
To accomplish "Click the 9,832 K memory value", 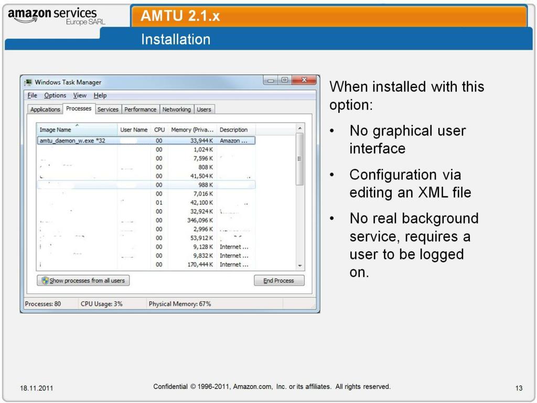I will (203, 256).
